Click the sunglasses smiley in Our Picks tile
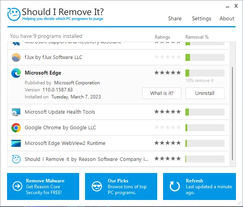 click(x=97, y=186)
